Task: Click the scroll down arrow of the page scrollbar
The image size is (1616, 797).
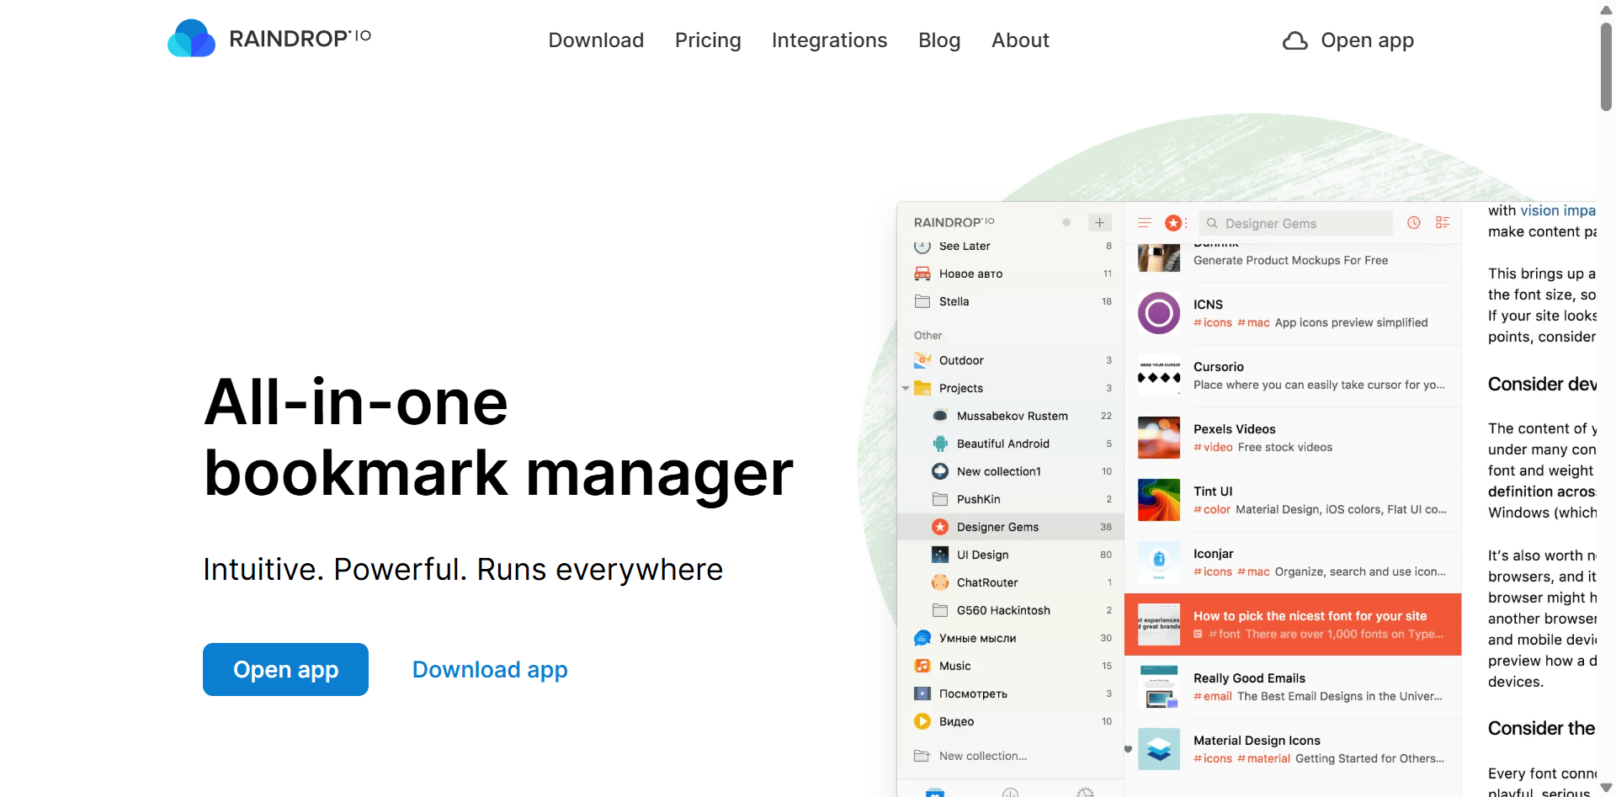Action: tap(1606, 789)
